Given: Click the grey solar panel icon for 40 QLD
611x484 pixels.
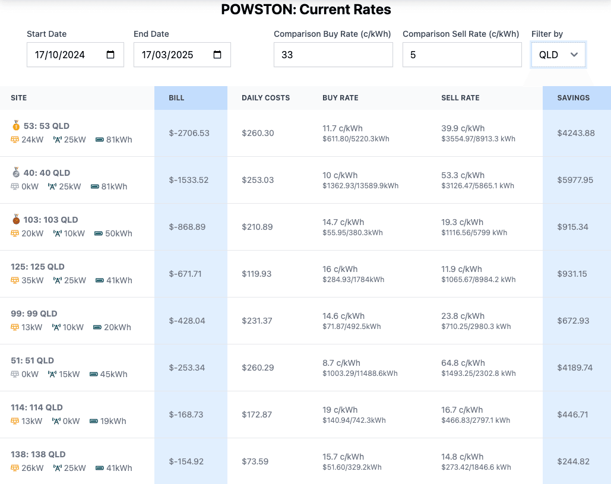Looking at the screenshot, I should pyautogui.click(x=15, y=186).
